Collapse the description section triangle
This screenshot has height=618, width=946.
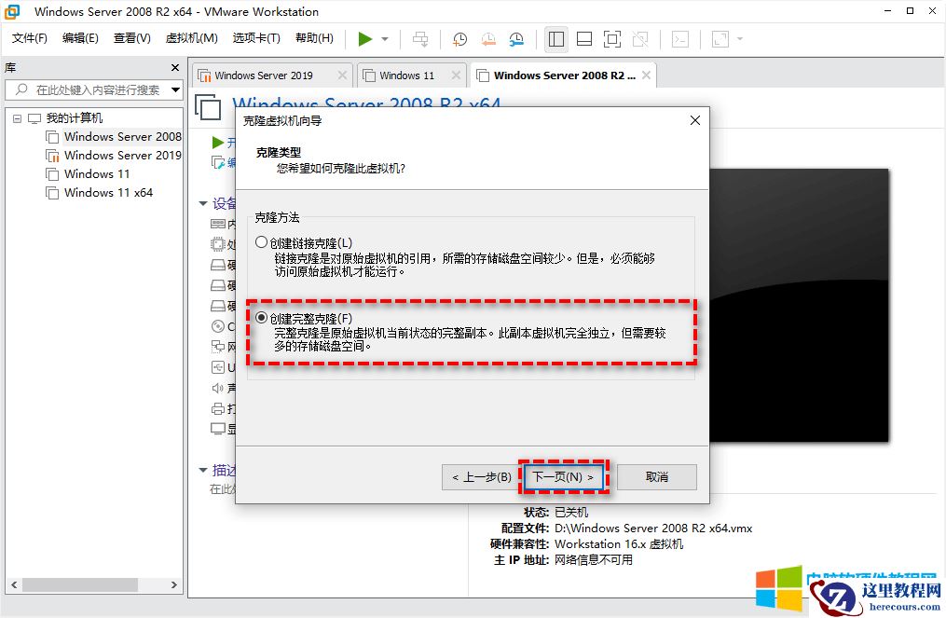[203, 470]
